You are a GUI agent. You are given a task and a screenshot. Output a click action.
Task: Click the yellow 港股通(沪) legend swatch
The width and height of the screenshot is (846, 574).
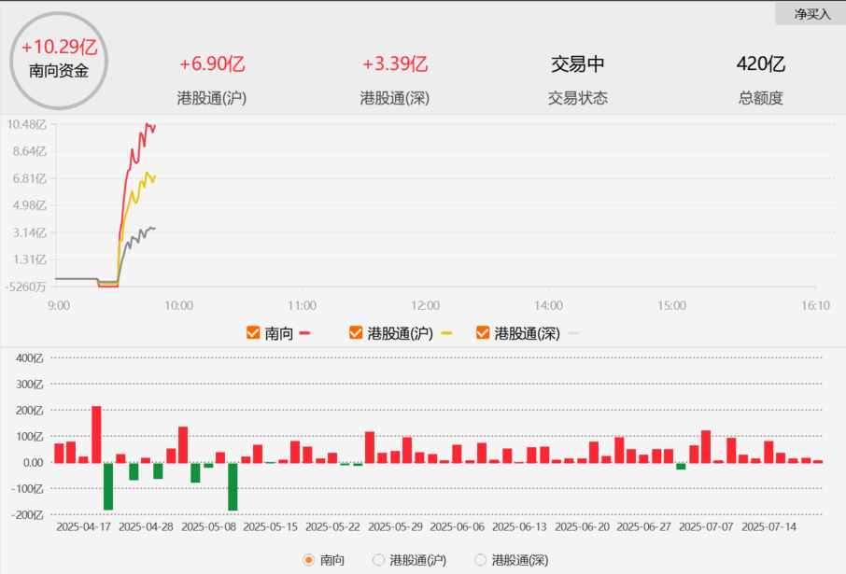tap(446, 333)
